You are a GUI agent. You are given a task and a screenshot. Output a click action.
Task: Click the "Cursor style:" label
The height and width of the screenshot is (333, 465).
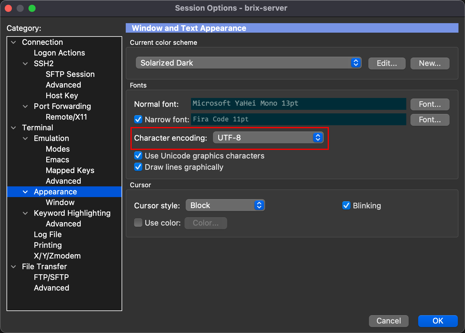click(x=157, y=206)
